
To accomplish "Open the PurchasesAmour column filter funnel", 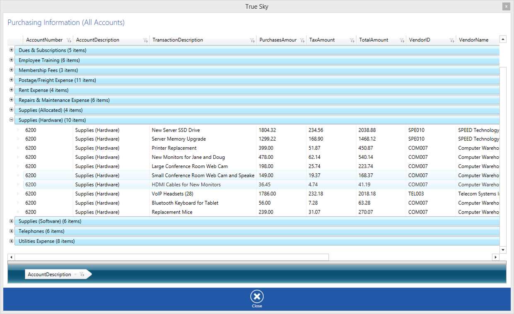I will click(302, 40).
